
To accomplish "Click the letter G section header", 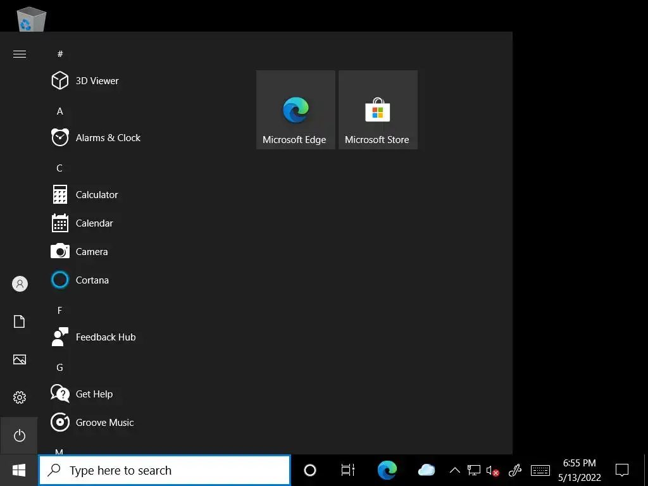I will (59, 368).
